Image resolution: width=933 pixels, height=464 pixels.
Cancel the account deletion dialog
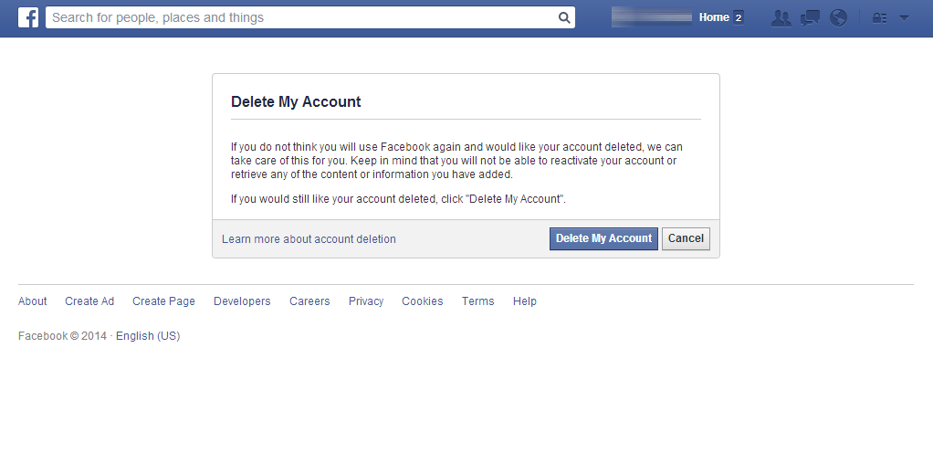(686, 238)
